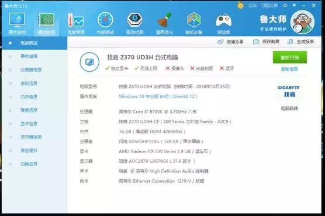Click the 蓝牙 cross mark item
This screenshot has width=325, height=216.
pos(227,68)
